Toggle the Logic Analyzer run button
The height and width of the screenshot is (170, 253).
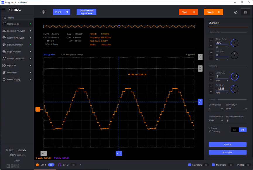point(30,52)
